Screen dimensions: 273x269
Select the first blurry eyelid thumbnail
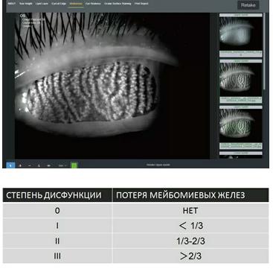tap(241, 34)
